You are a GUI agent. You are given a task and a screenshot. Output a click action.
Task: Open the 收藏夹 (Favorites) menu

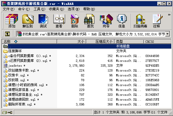tap(54, 9)
